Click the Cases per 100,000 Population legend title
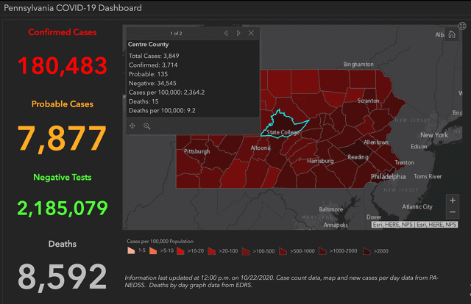Screen dimensions: 471x304 click(160, 242)
